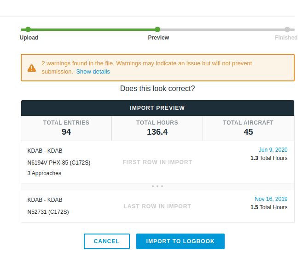
Task: Select the Total Aircraft 45 cell
Action: (248, 128)
